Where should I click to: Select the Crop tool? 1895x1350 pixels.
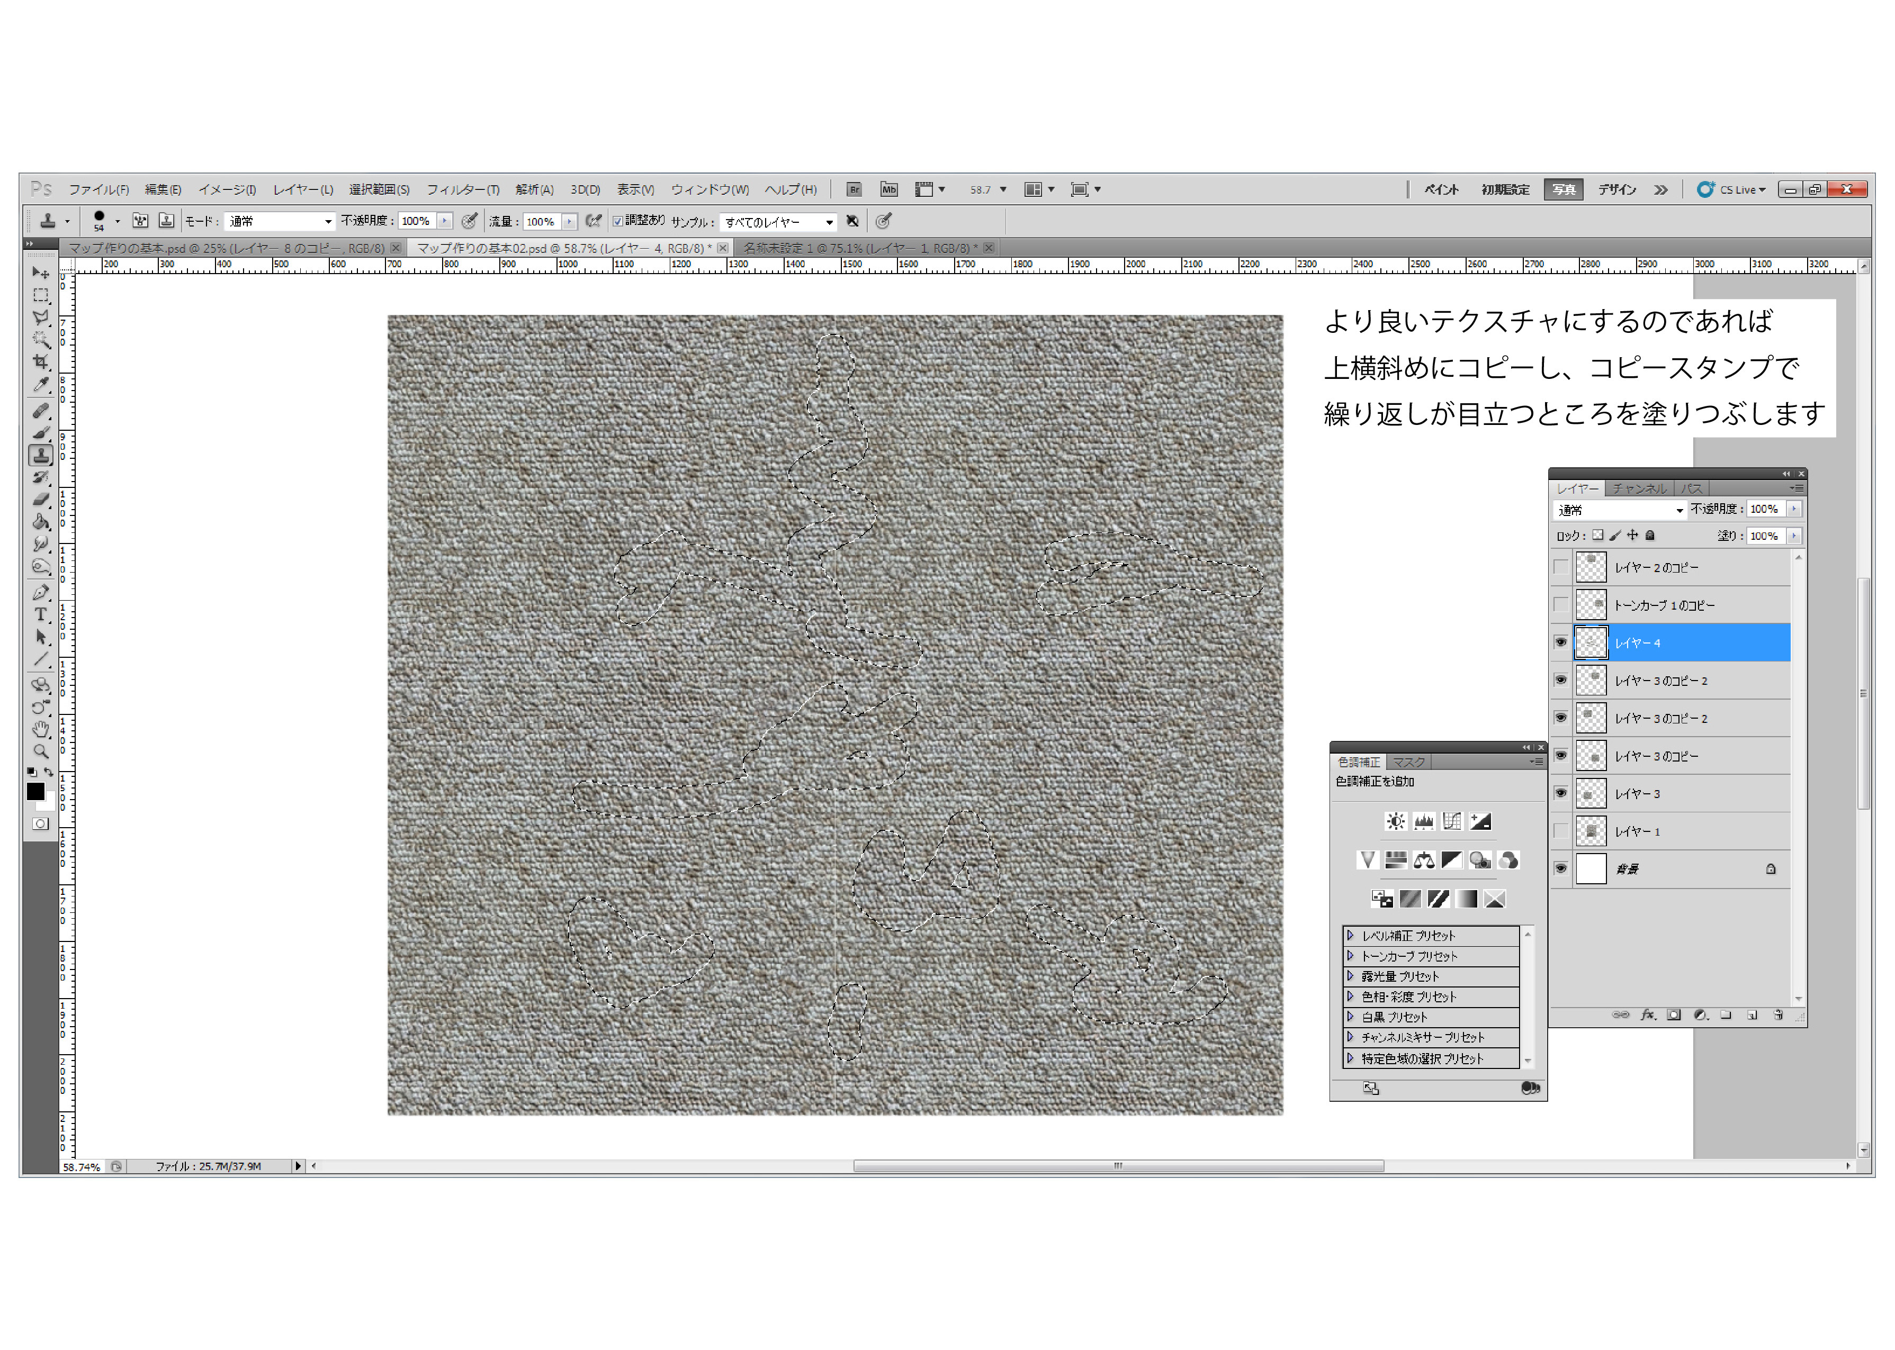40,361
